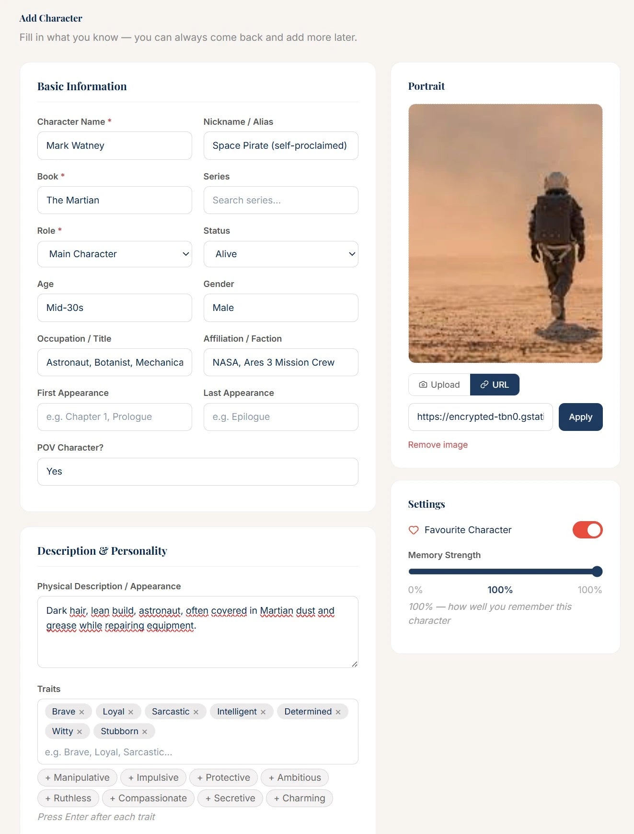Click the text area resize handle corner
634x834 pixels.
(355, 664)
